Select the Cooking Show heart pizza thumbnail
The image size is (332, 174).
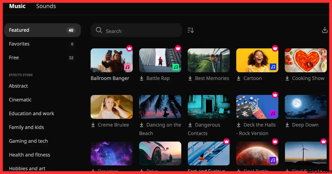click(306, 60)
